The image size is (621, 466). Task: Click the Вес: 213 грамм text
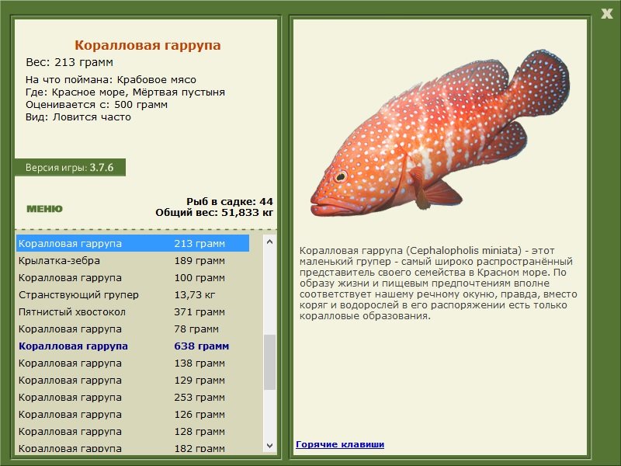[69, 62]
